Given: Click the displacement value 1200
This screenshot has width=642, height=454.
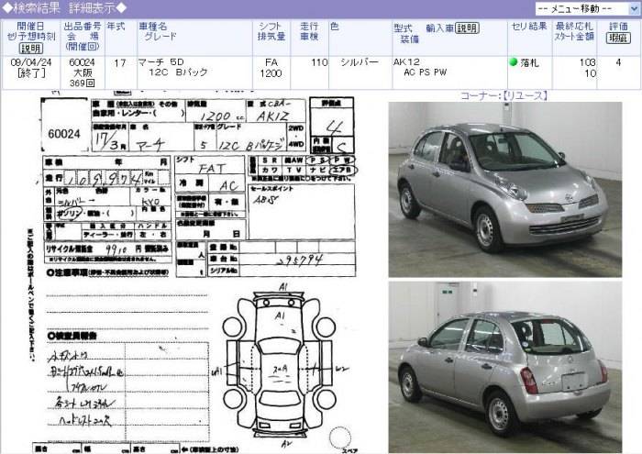Looking at the screenshot, I should [x=271, y=73].
